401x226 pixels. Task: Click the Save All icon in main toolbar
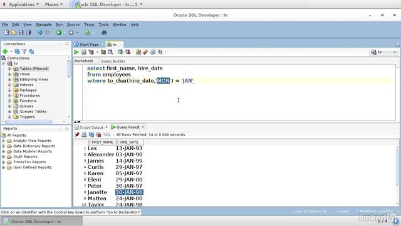click(28, 33)
